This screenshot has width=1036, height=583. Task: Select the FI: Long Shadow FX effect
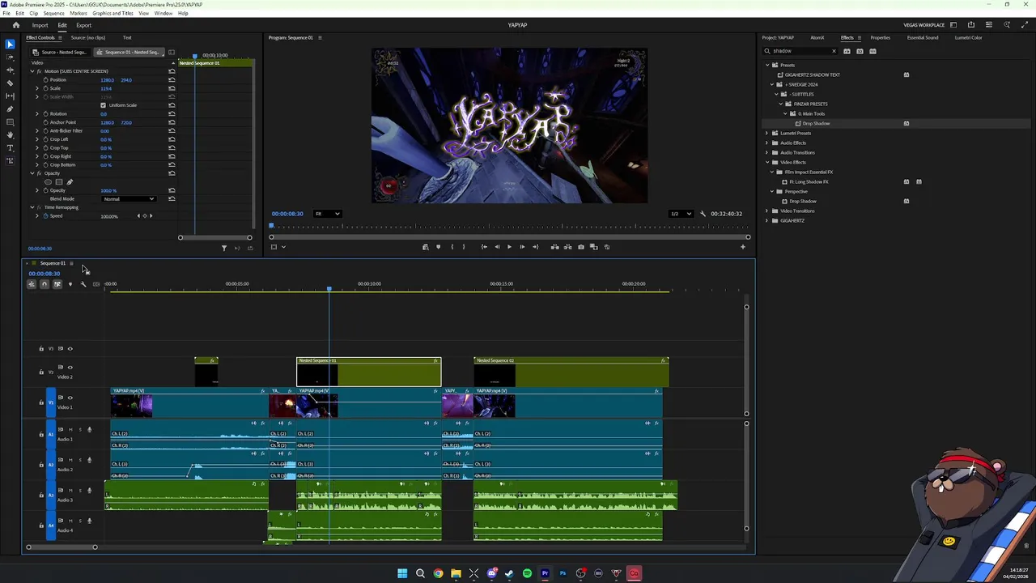click(x=804, y=181)
